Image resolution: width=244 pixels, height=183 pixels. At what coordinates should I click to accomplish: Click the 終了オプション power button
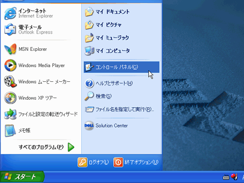pyautogui.click(x=136, y=162)
